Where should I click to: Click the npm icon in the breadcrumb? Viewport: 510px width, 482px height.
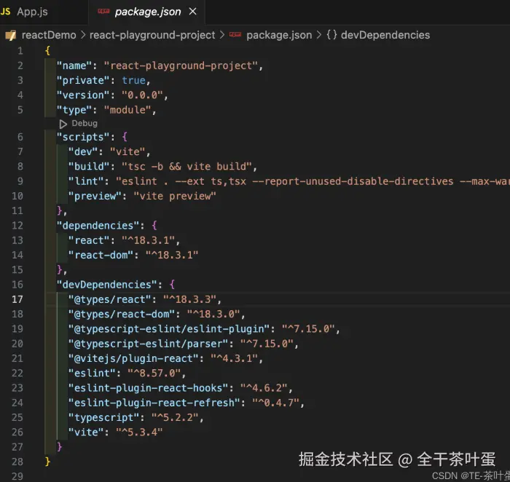coord(235,34)
